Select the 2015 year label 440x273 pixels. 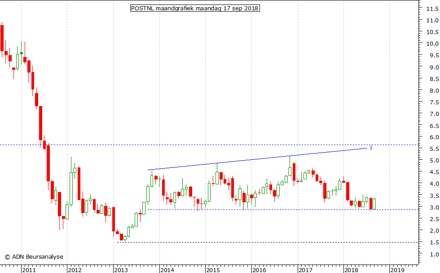click(213, 270)
